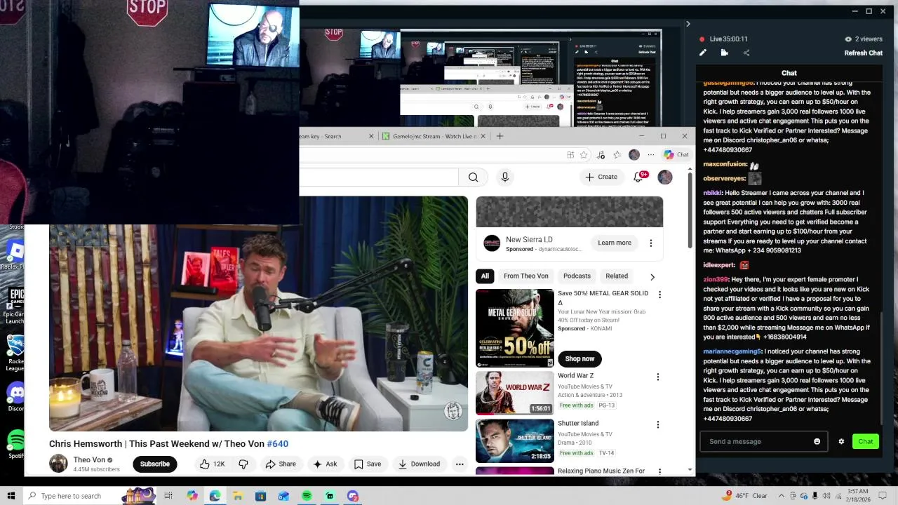
Task: Download the Theo Von video
Action: click(419, 464)
